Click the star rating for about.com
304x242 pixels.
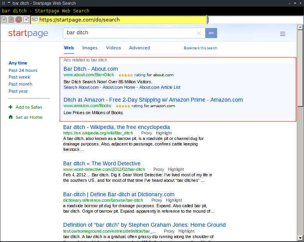(x=125, y=75)
